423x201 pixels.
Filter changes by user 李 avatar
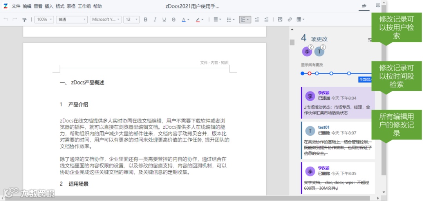pyautogui.click(x=307, y=51)
